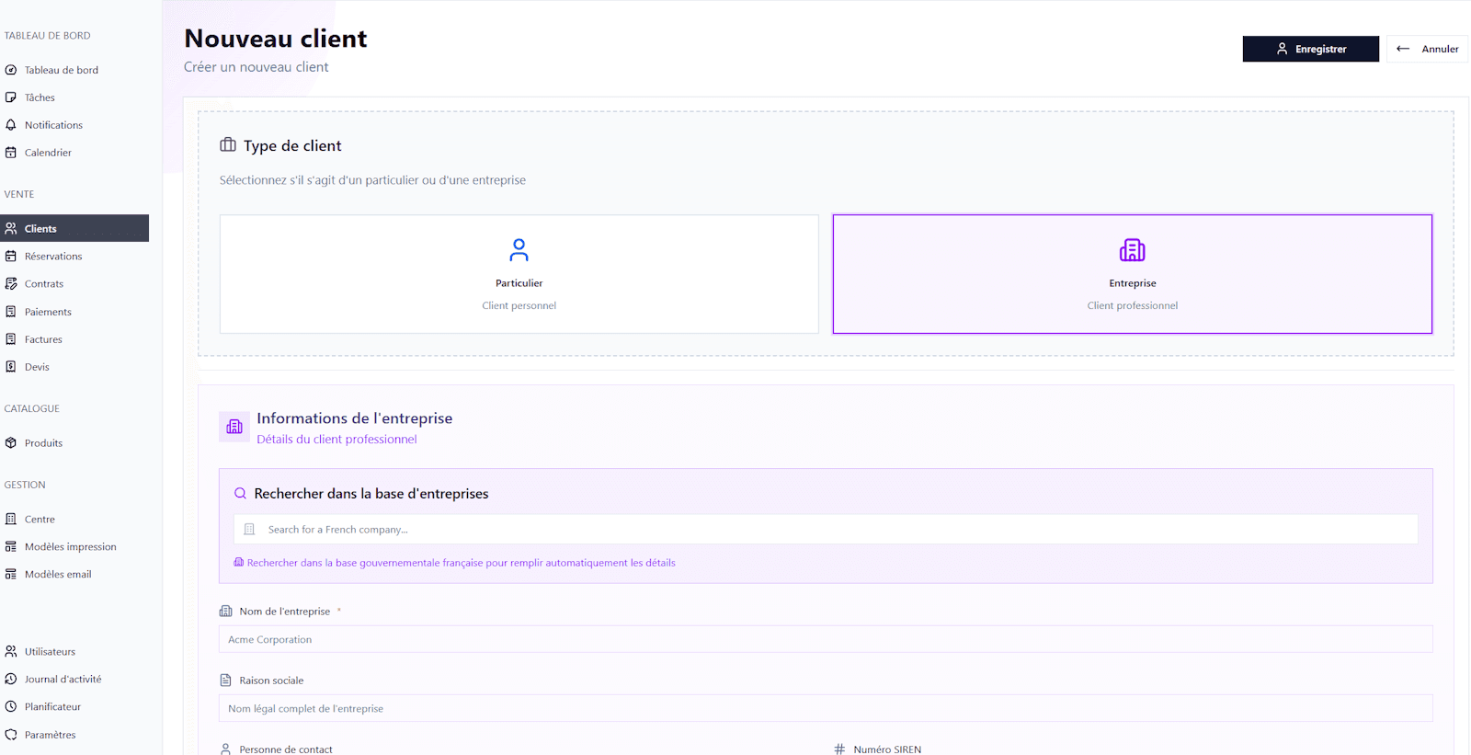Click the Centre building icon
Screen dimensions: 1471x755
pyautogui.click(x=11, y=520)
